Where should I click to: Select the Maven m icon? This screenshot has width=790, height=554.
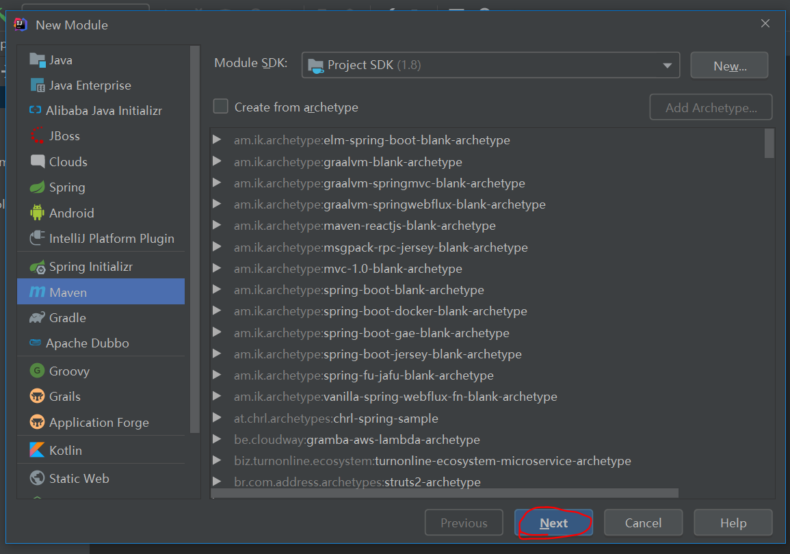click(x=38, y=292)
